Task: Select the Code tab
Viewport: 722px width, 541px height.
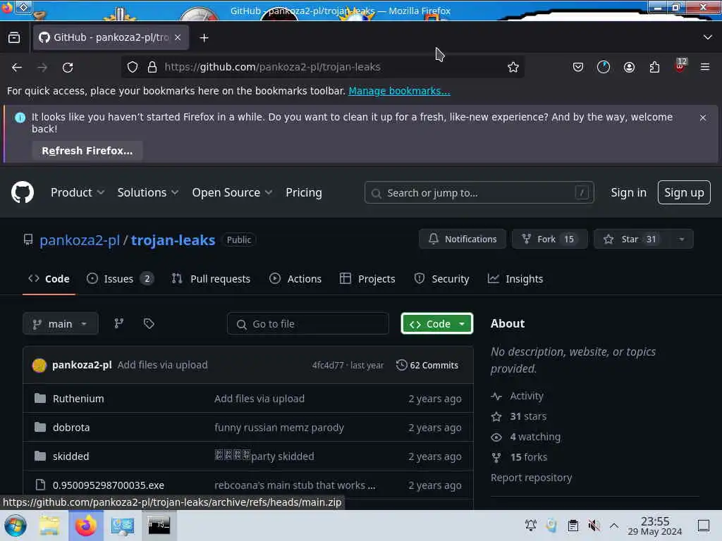Action: coord(49,279)
